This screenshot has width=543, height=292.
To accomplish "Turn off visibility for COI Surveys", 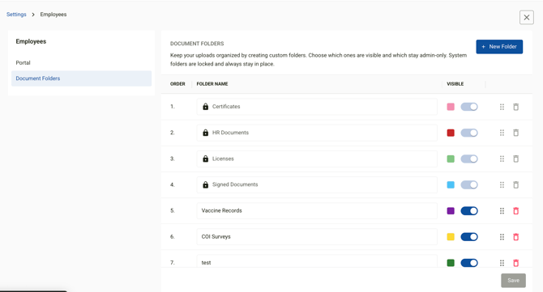I will tap(469, 237).
